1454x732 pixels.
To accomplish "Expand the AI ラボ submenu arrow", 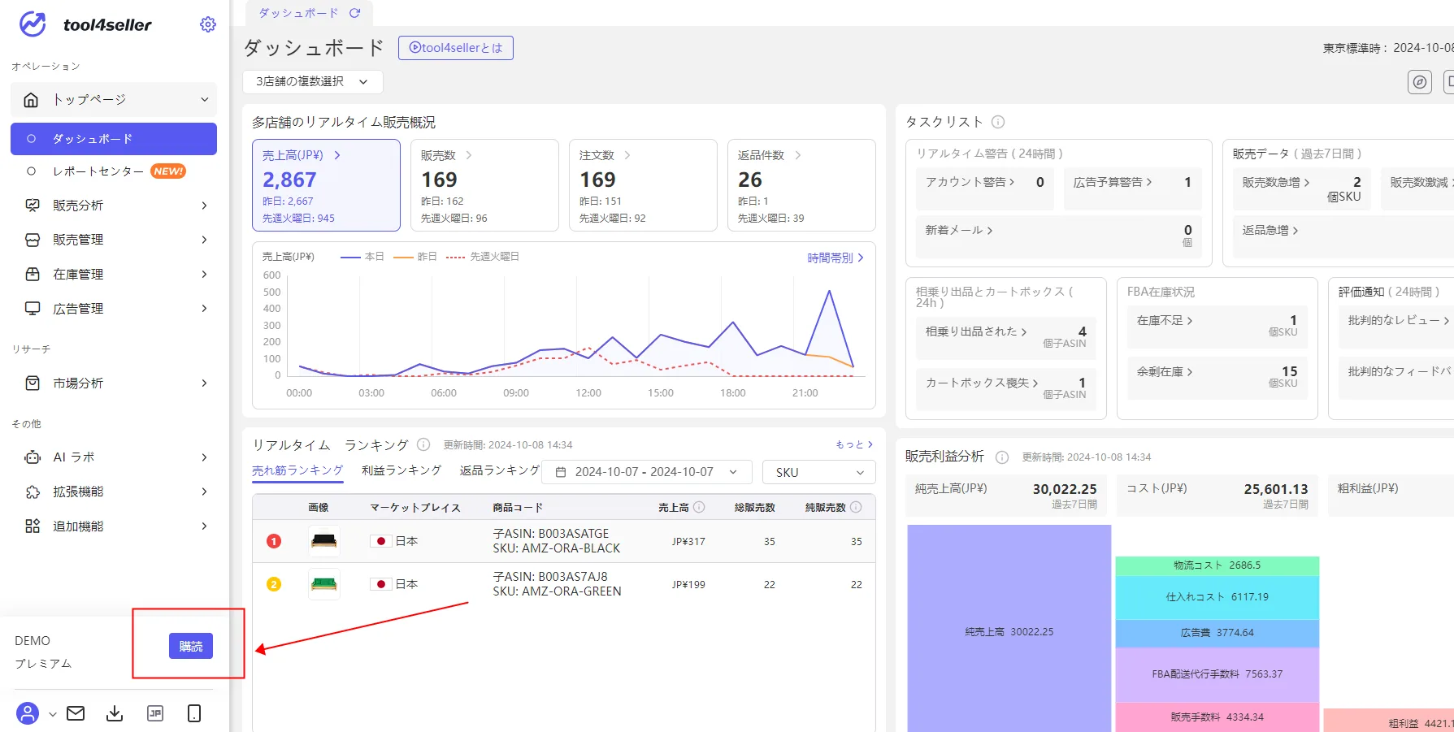I will [x=204, y=457].
